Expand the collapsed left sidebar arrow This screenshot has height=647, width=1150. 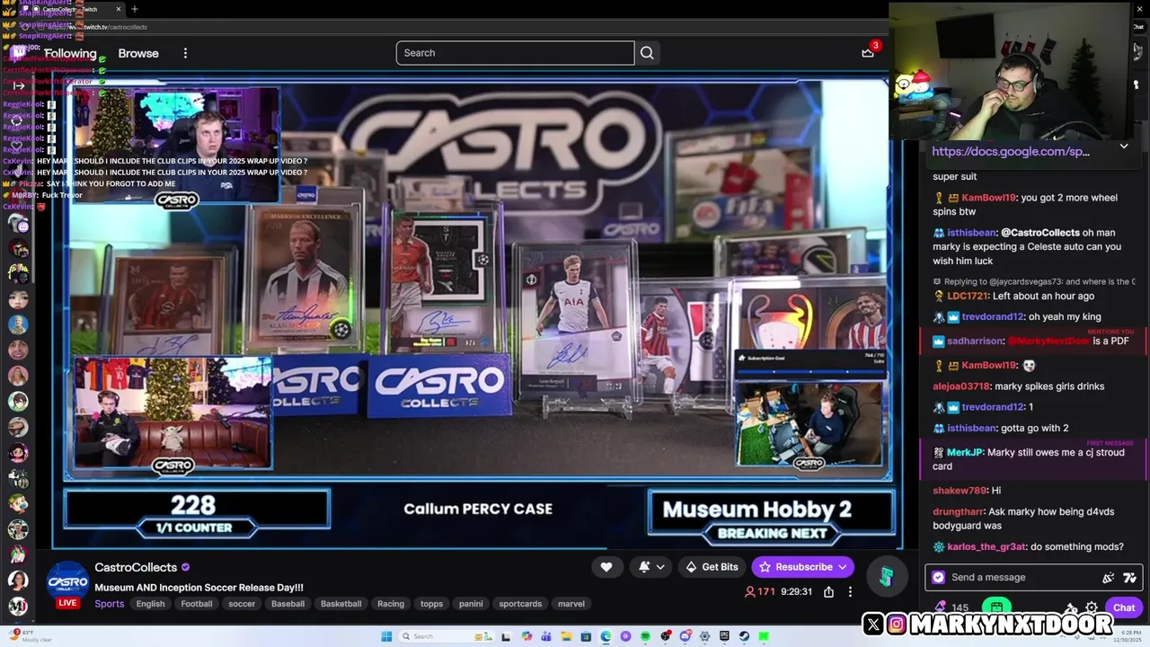click(18, 85)
